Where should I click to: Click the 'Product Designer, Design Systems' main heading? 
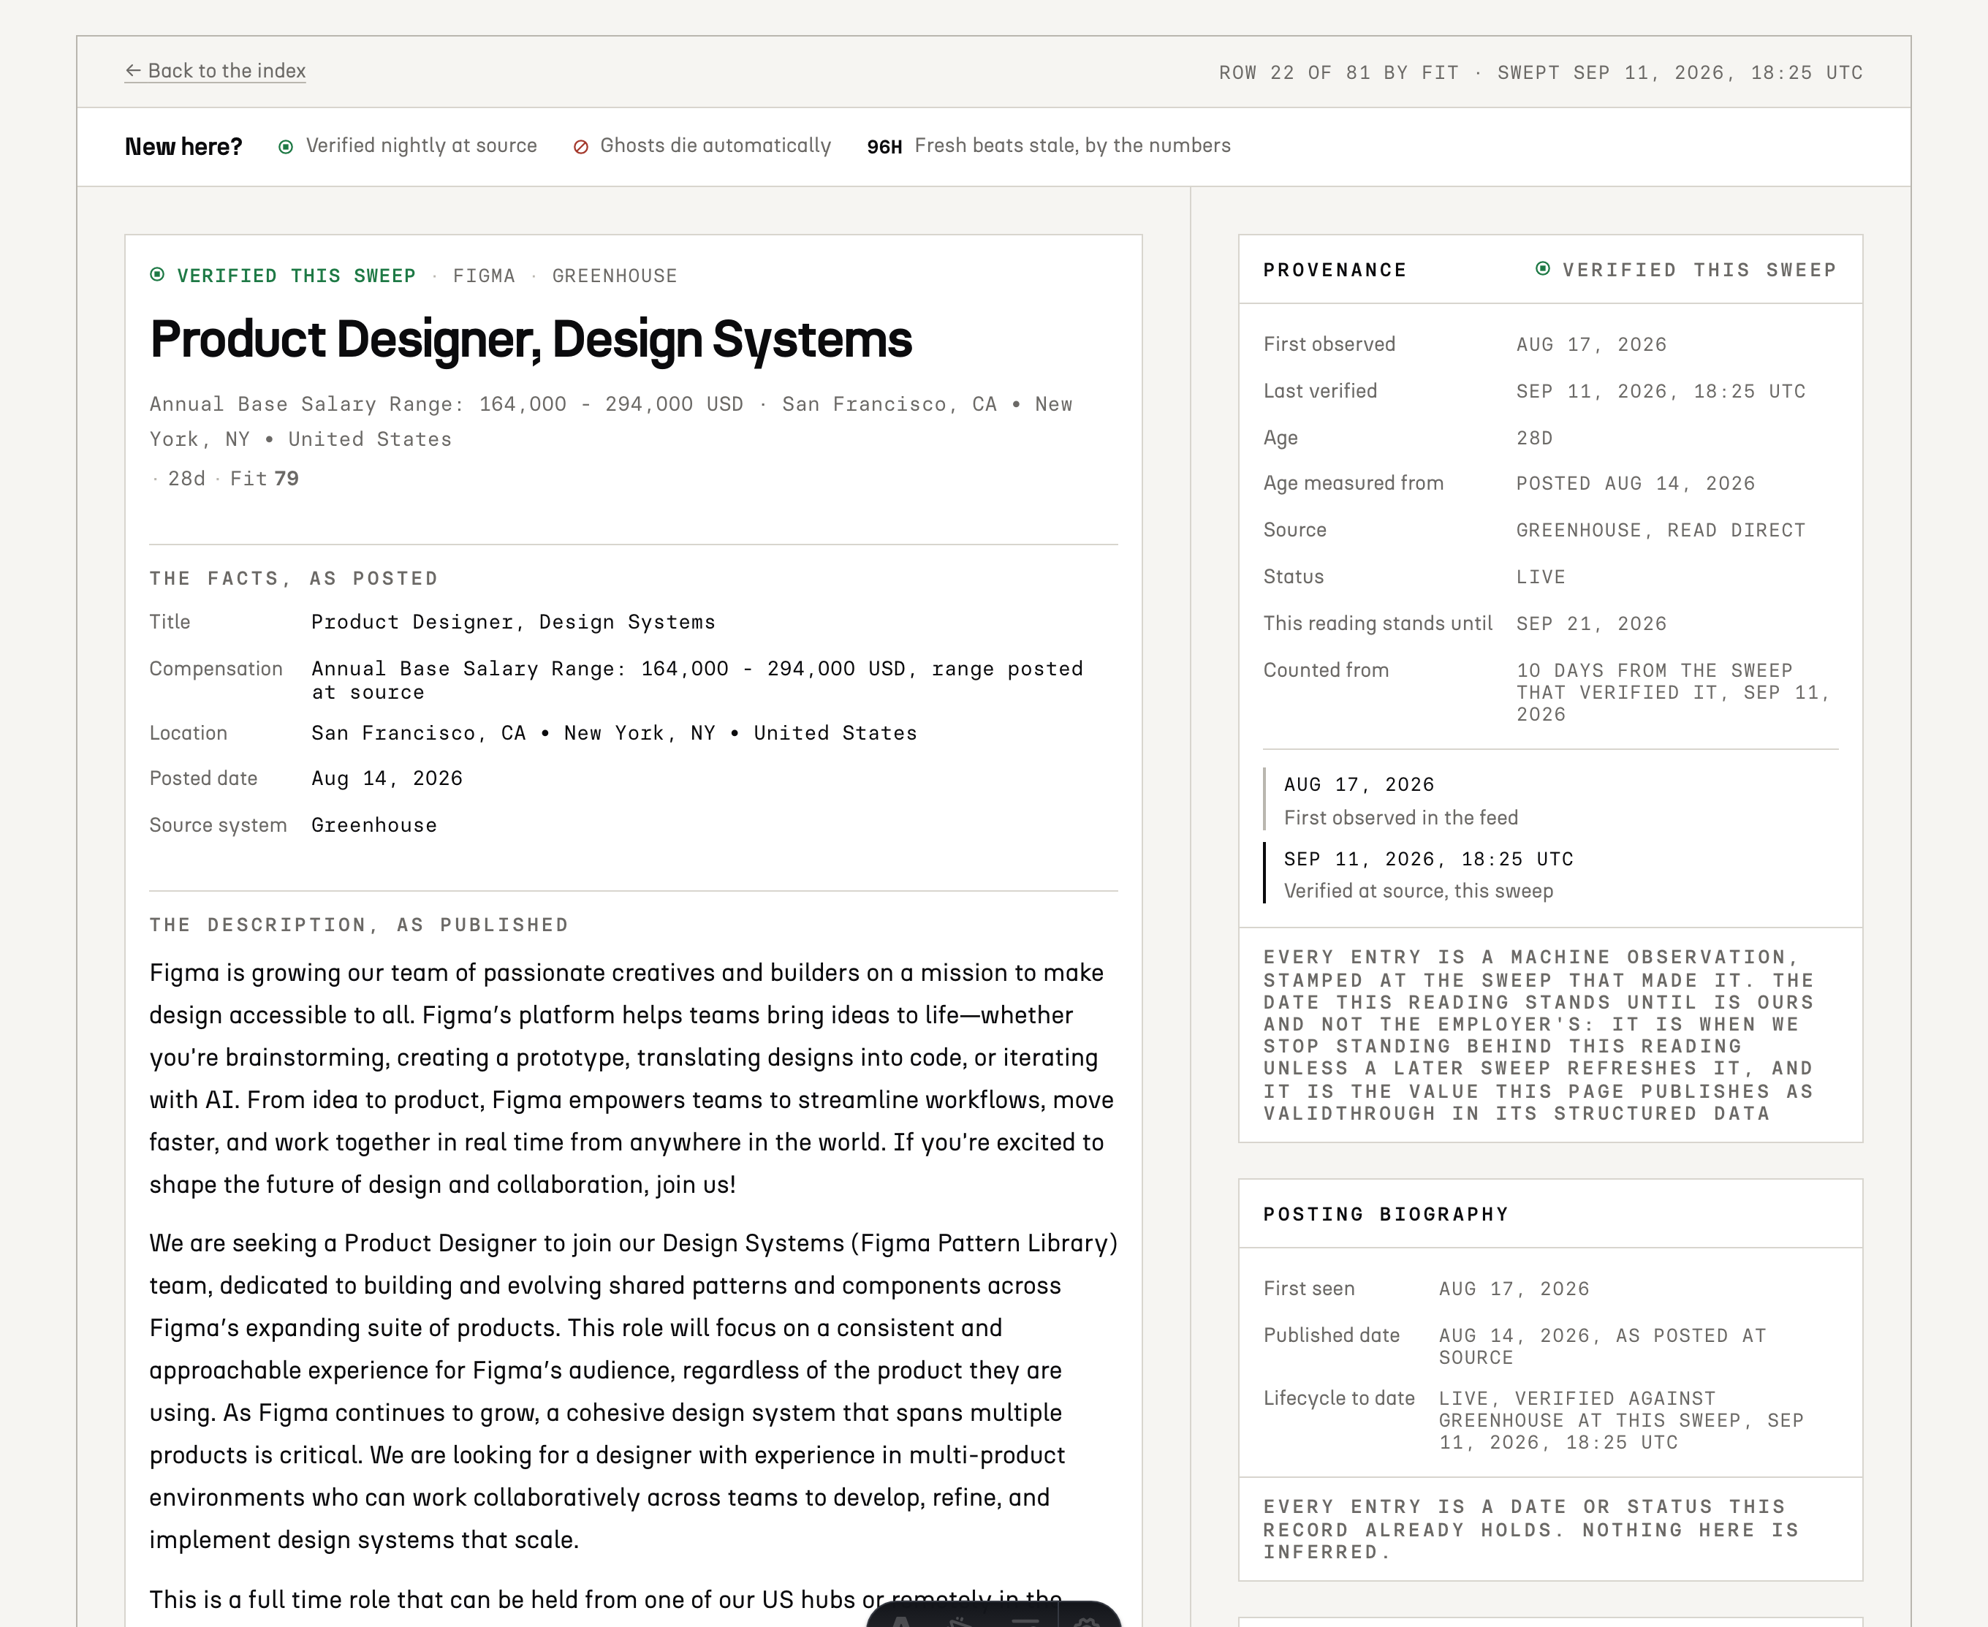(531, 339)
